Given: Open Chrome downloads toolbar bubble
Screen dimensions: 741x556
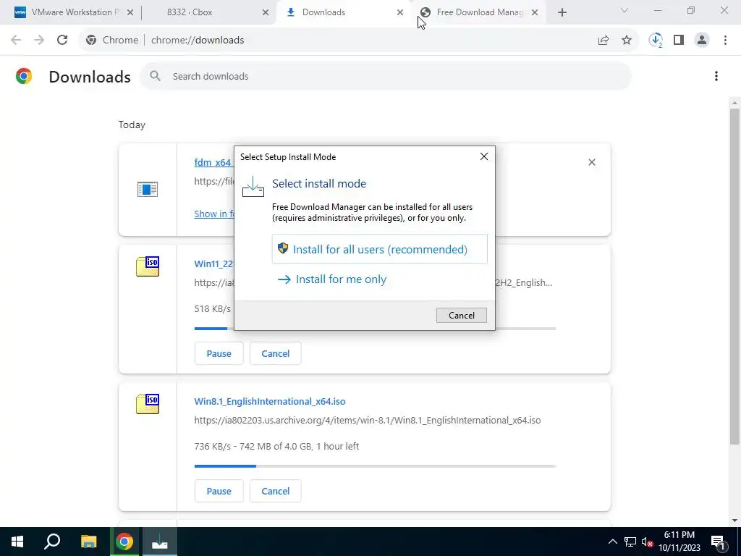Looking at the screenshot, I should point(656,41).
